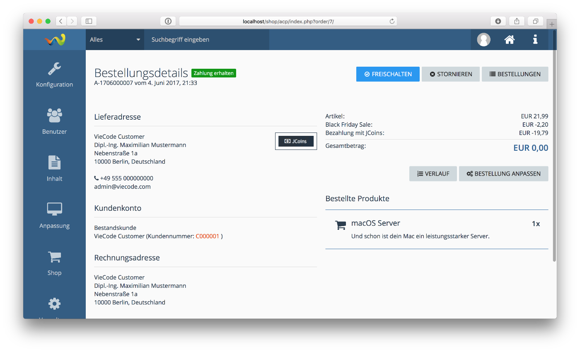
Task: Click the Suchbegriff eingeben search field
Action: [206, 40]
